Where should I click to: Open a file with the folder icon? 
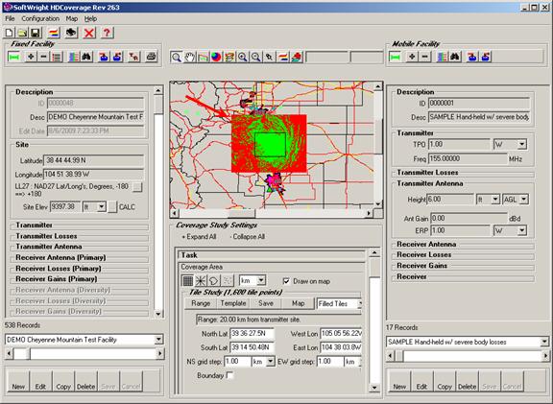[x=23, y=33]
